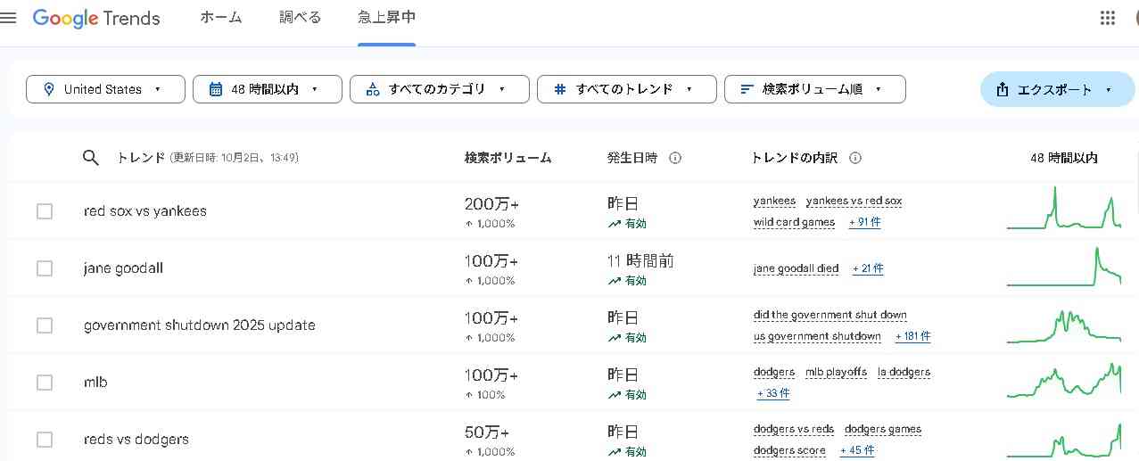Open the すべてのトレンド dropdown
This screenshot has height=461, width=1139.
627,89
